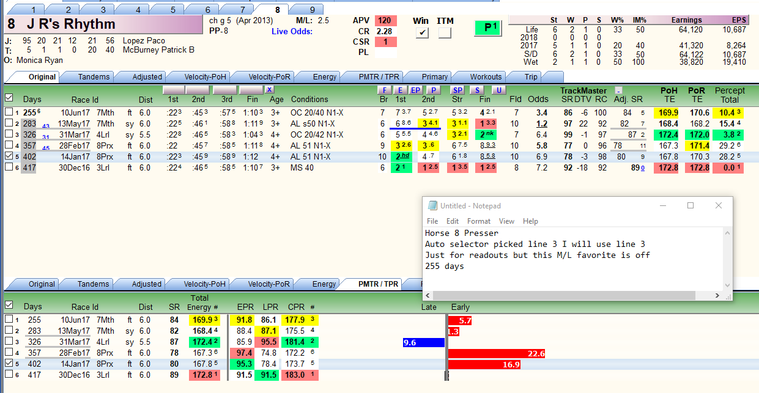Open the lower panel Energy tab
Image resolution: width=759 pixels, height=393 pixels.
pyautogui.click(x=324, y=284)
